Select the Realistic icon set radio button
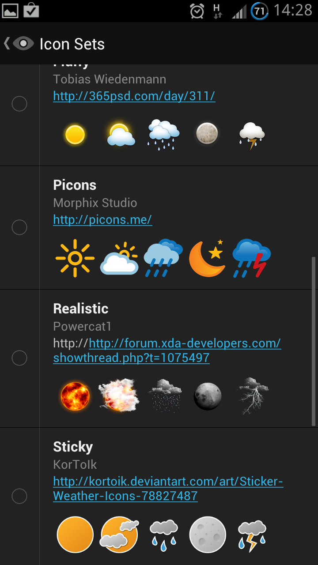This screenshot has width=318, height=565. (x=19, y=358)
